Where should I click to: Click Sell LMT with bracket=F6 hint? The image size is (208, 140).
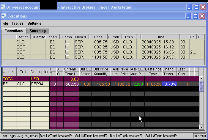click(161, 136)
